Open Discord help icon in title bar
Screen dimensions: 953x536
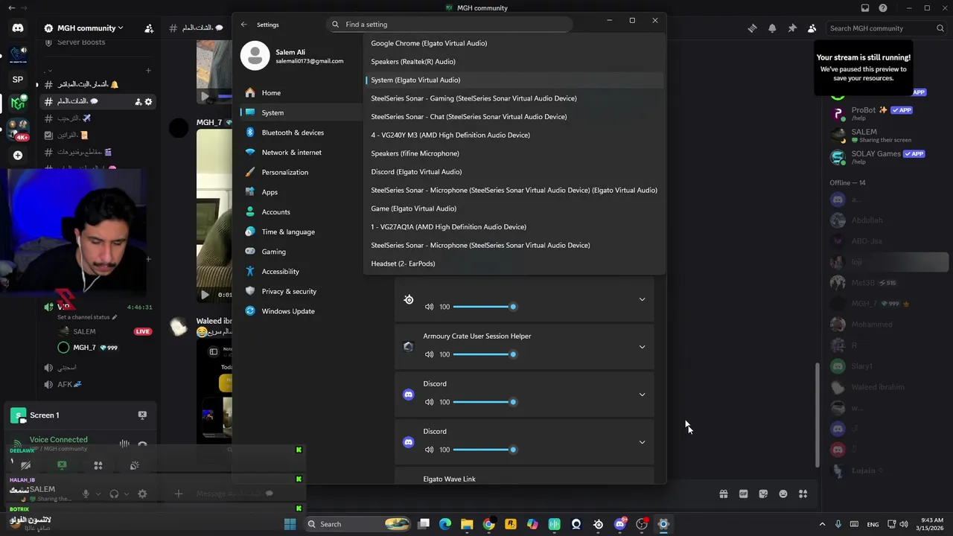click(x=883, y=8)
